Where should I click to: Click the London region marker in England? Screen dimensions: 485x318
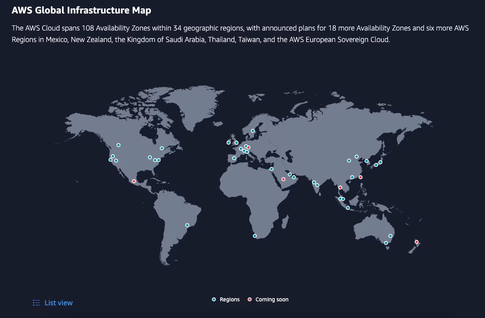[x=237, y=143]
